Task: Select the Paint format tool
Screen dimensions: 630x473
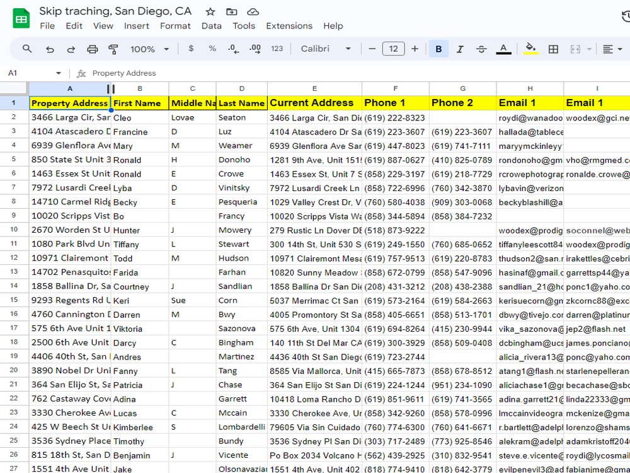Action: click(x=113, y=49)
